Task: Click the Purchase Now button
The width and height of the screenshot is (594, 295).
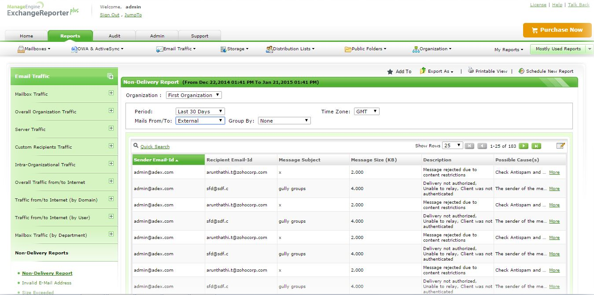Action: 557,30
